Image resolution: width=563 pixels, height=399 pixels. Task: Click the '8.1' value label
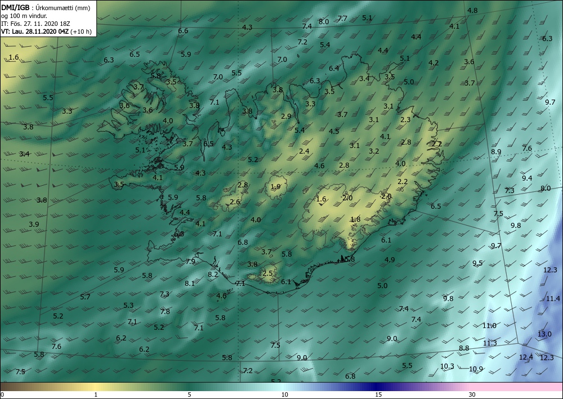[x=190, y=284]
